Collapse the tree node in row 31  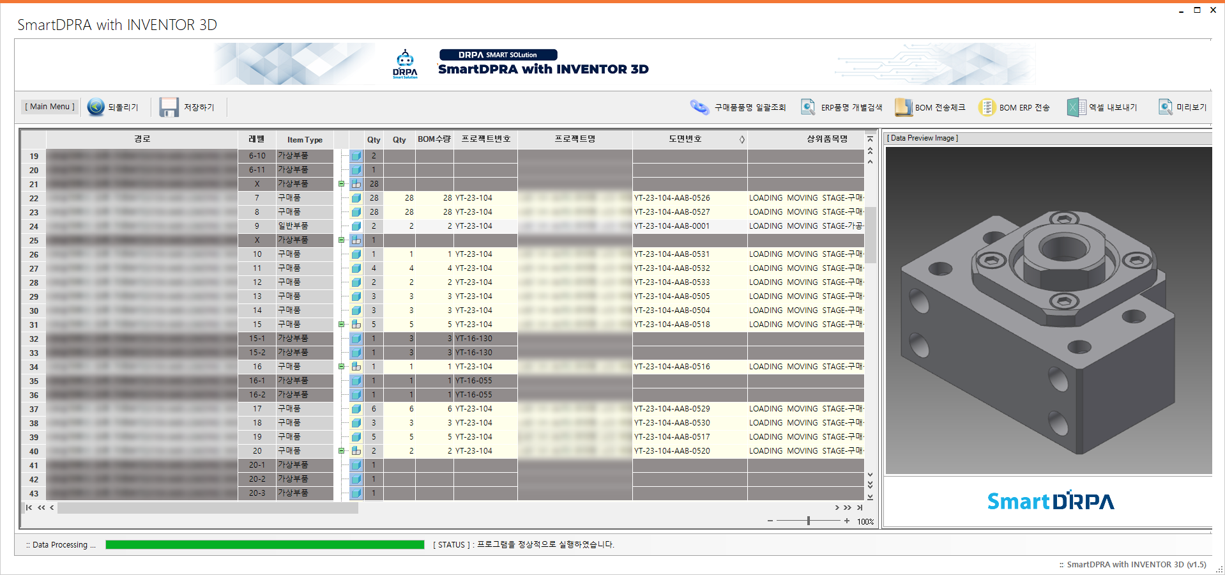342,325
